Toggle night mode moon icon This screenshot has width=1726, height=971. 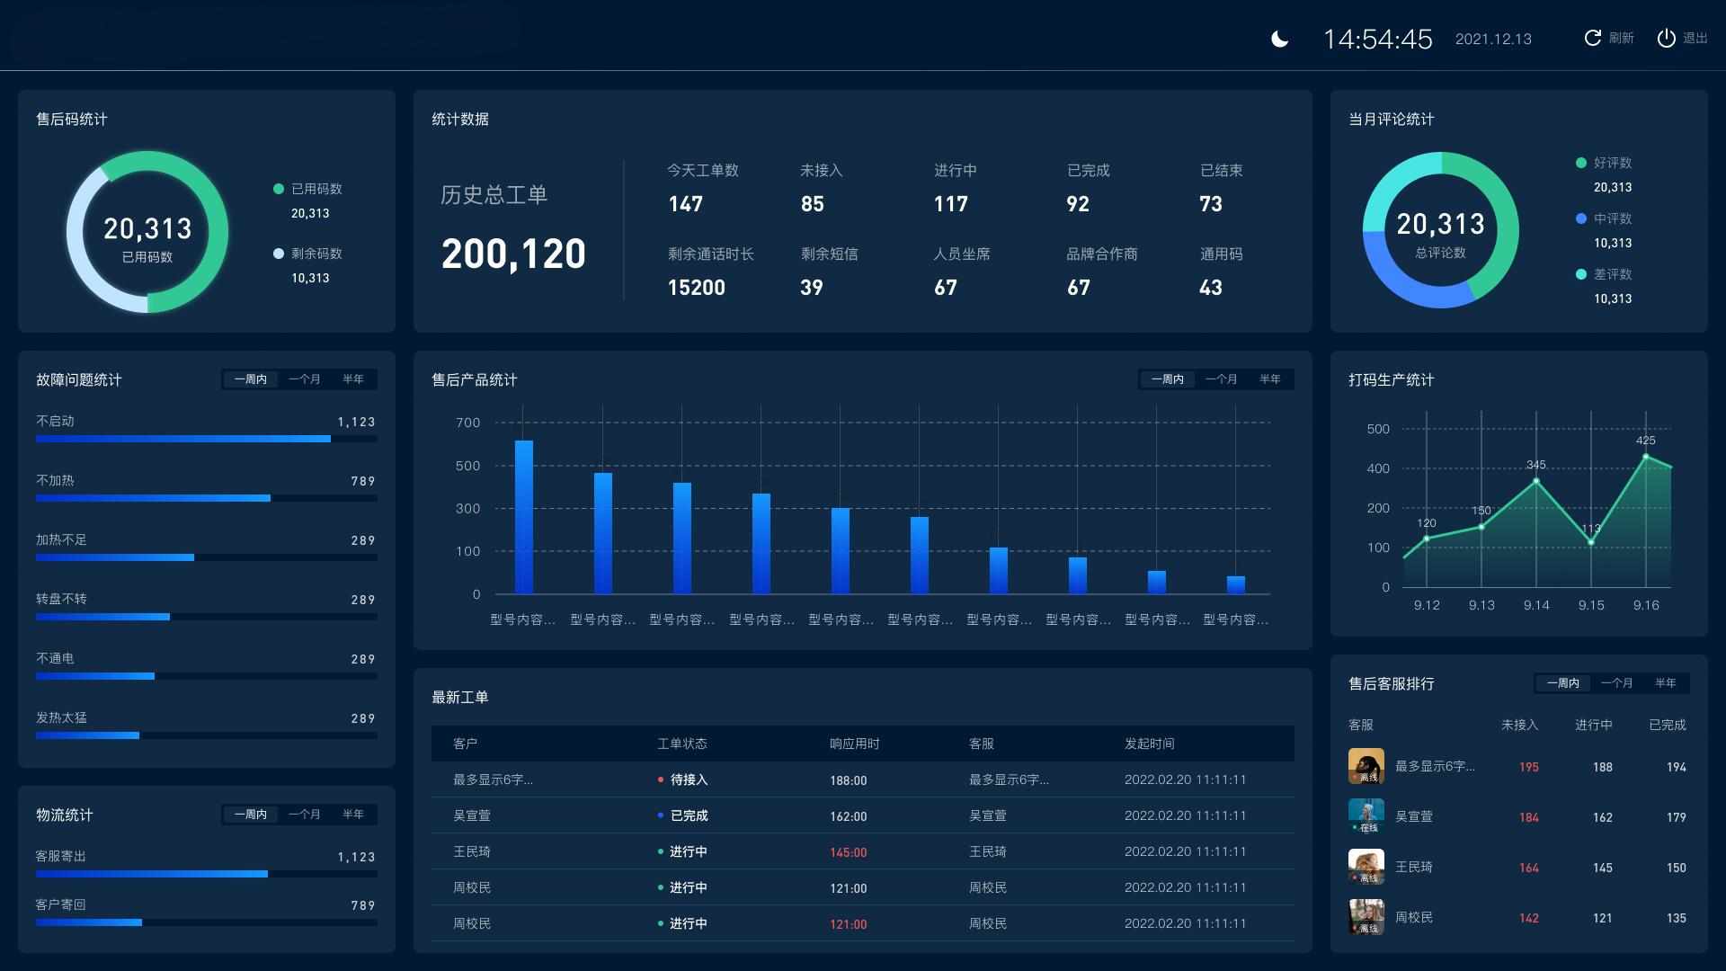pyautogui.click(x=1280, y=39)
